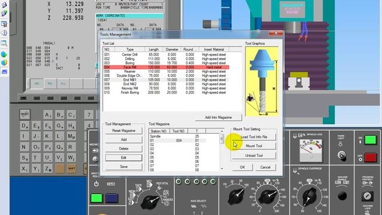Click the SHIFT key on the keypad
Screen dimensions: 382x215
pos(72,168)
